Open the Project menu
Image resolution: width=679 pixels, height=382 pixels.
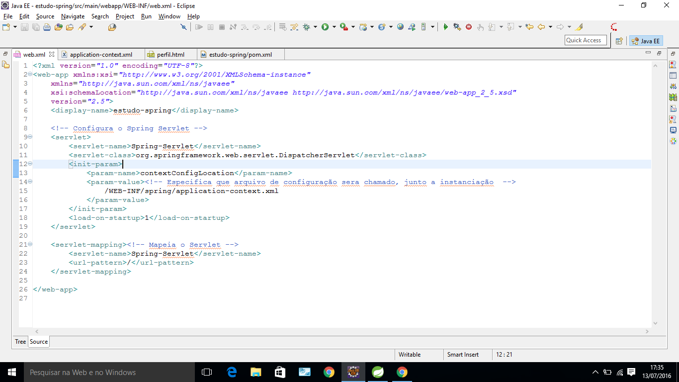tap(125, 16)
